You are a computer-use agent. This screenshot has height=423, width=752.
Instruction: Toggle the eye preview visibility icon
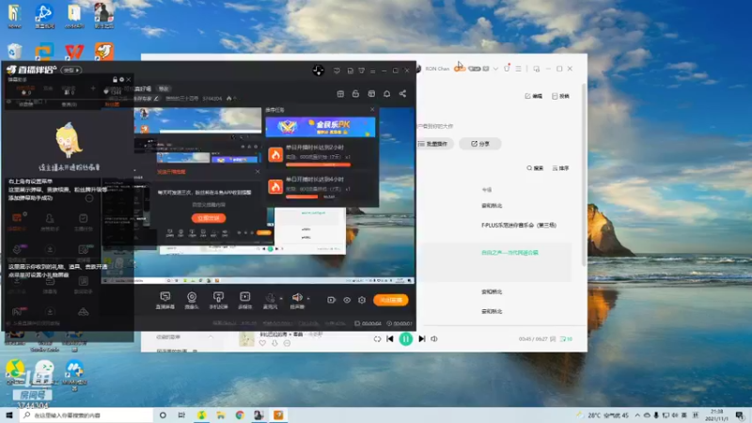347,300
